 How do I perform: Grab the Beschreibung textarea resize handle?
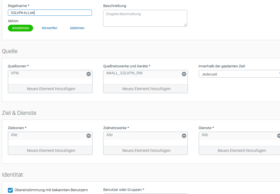coord(185,25)
